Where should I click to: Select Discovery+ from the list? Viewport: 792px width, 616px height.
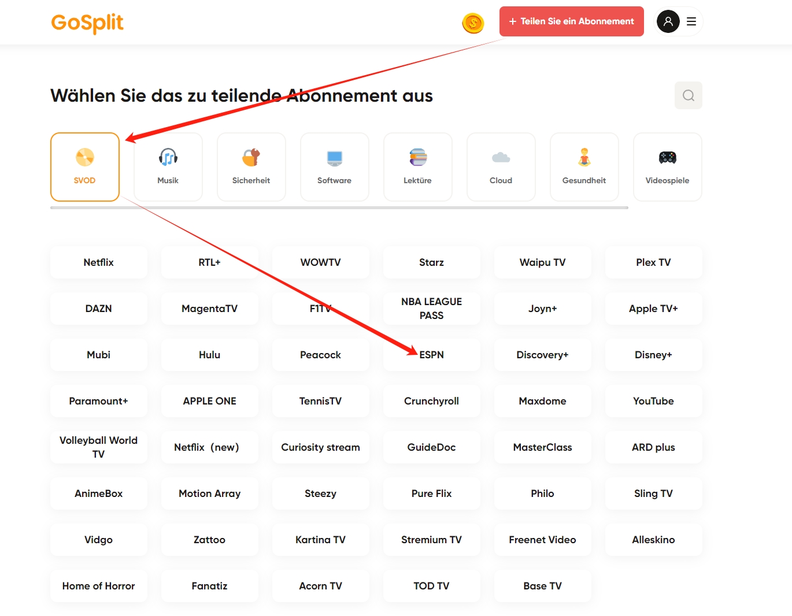[543, 355]
